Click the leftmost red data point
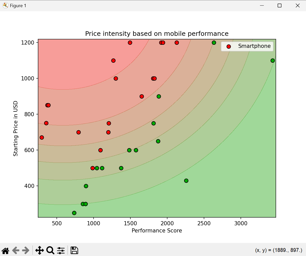This screenshot has width=306, height=256. pos(42,137)
